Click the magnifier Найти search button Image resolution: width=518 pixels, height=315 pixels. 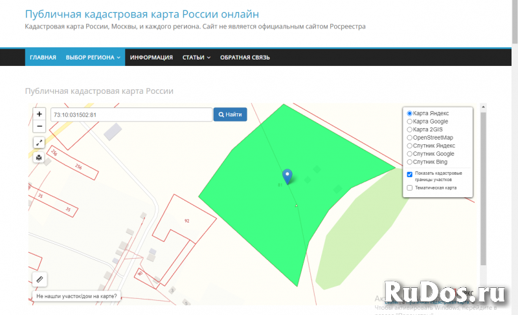point(231,114)
